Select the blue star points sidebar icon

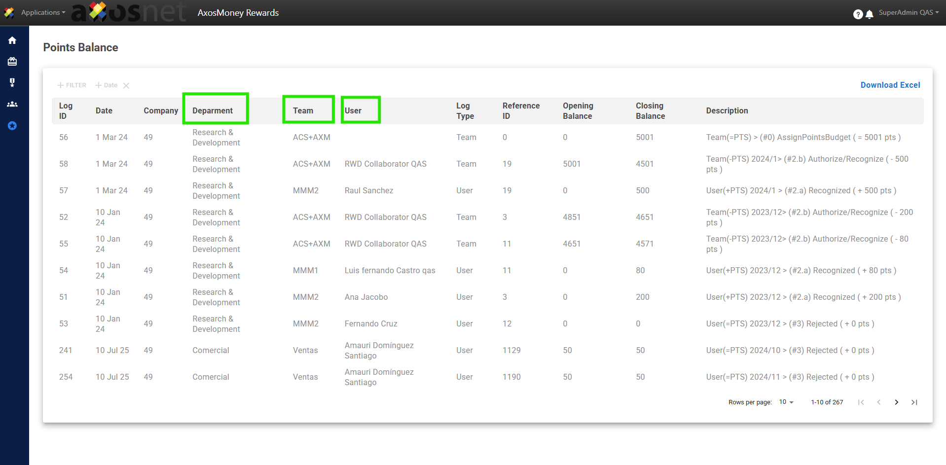[12, 126]
